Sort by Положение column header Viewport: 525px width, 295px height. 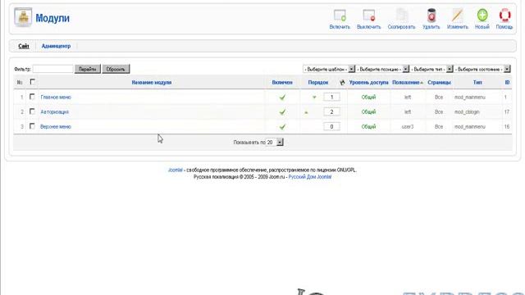point(406,83)
